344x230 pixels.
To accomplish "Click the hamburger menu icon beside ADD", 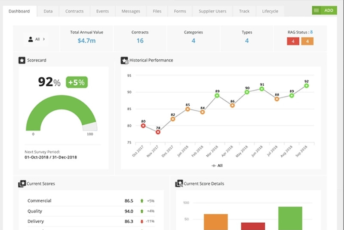I will pyautogui.click(x=316, y=10).
